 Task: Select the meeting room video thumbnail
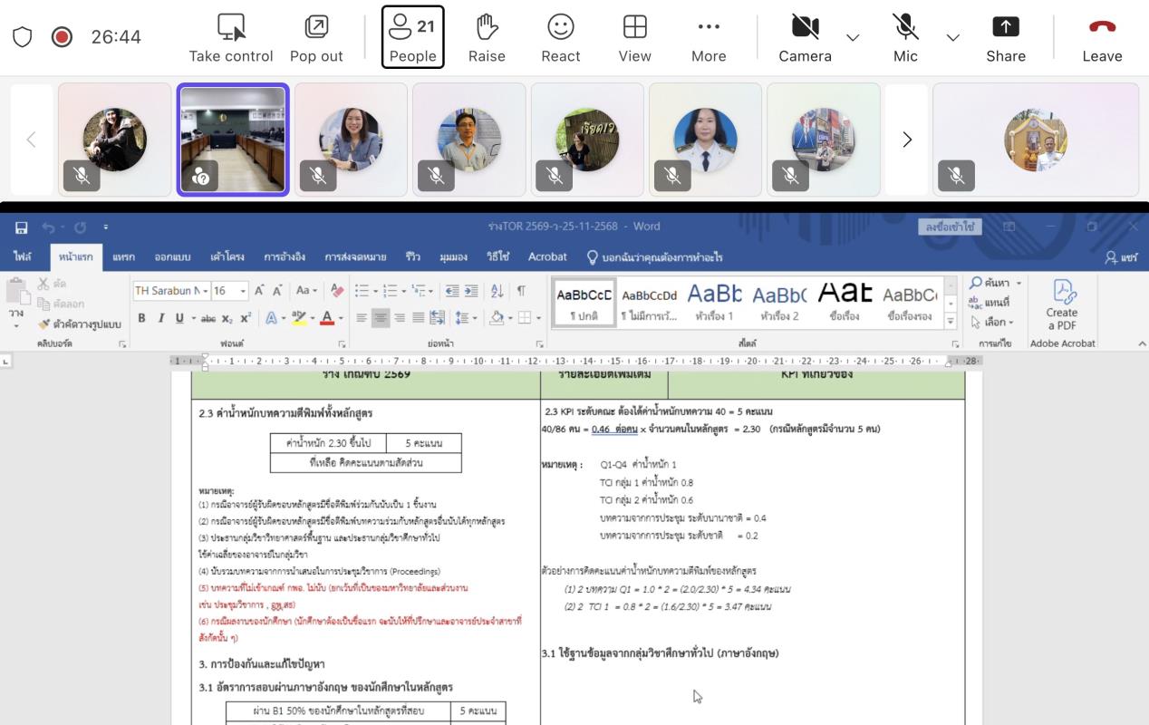coord(233,140)
